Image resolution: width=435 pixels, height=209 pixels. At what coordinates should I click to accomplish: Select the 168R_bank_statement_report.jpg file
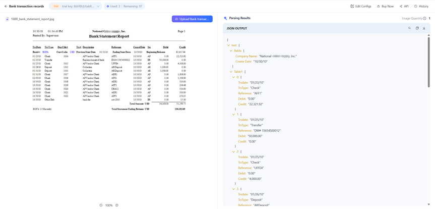[32, 19]
